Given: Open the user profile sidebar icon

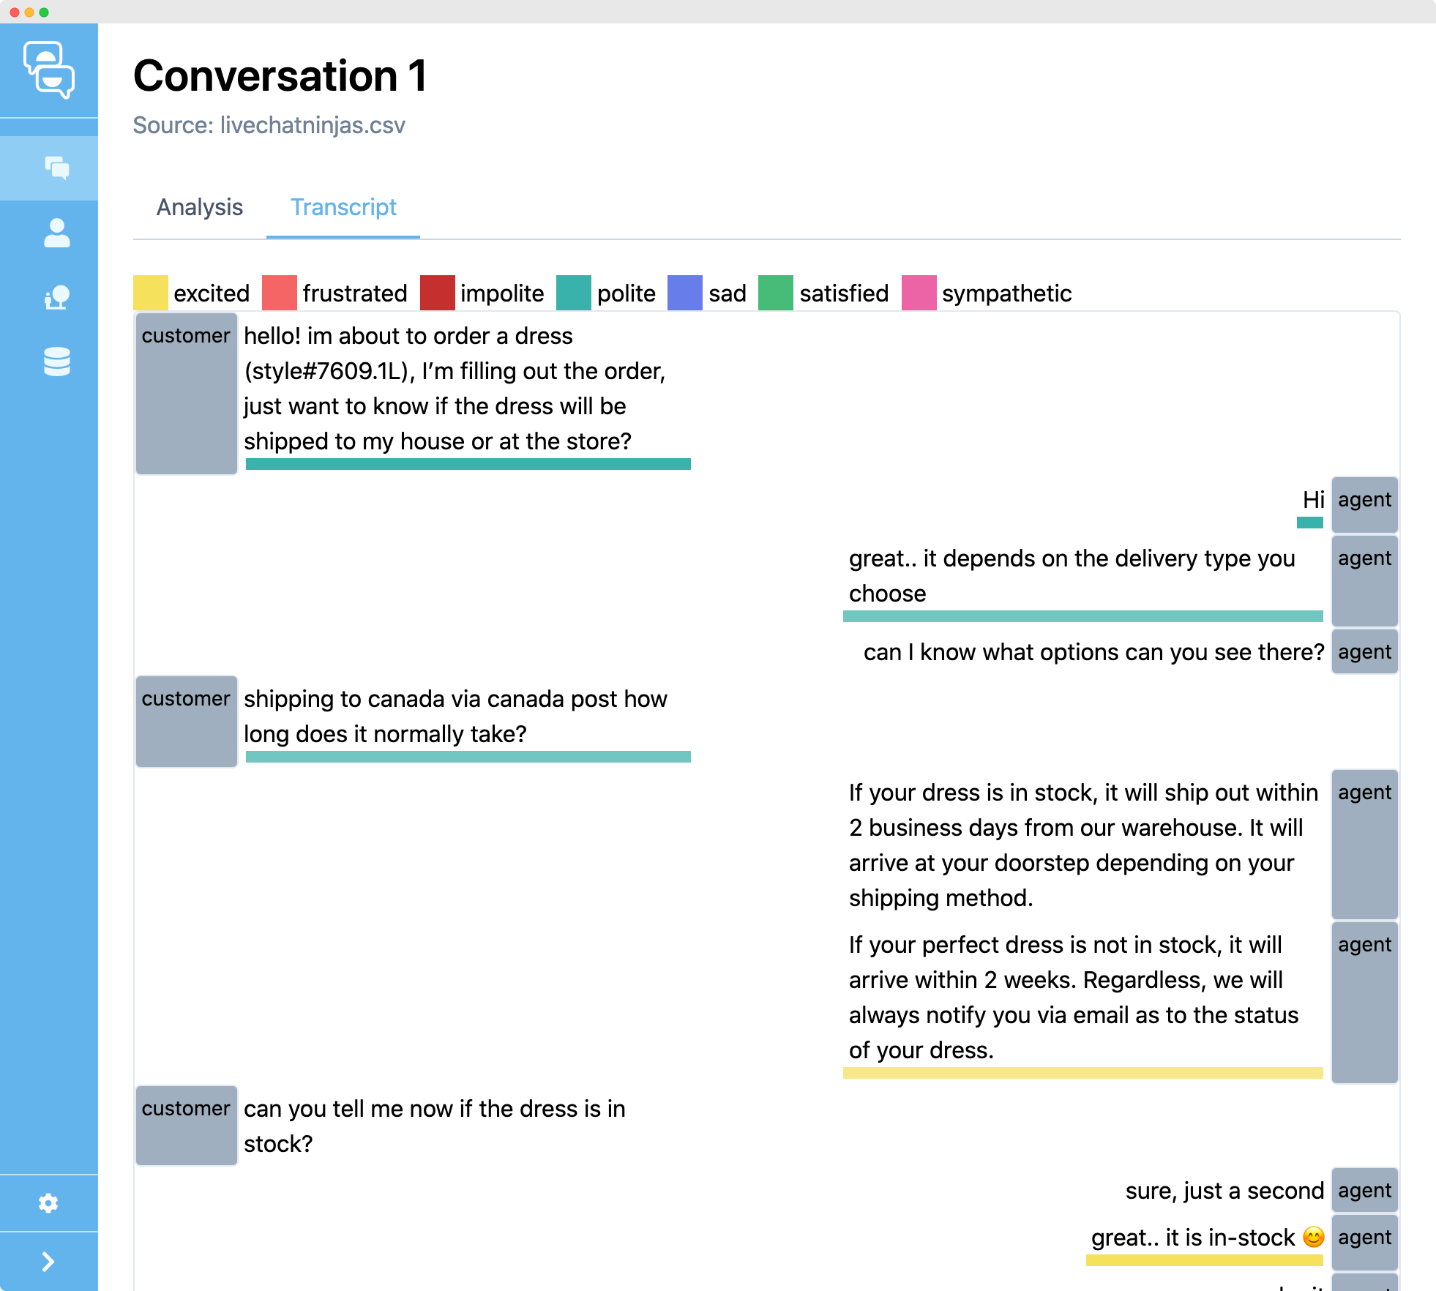Looking at the screenshot, I should click(x=56, y=233).
